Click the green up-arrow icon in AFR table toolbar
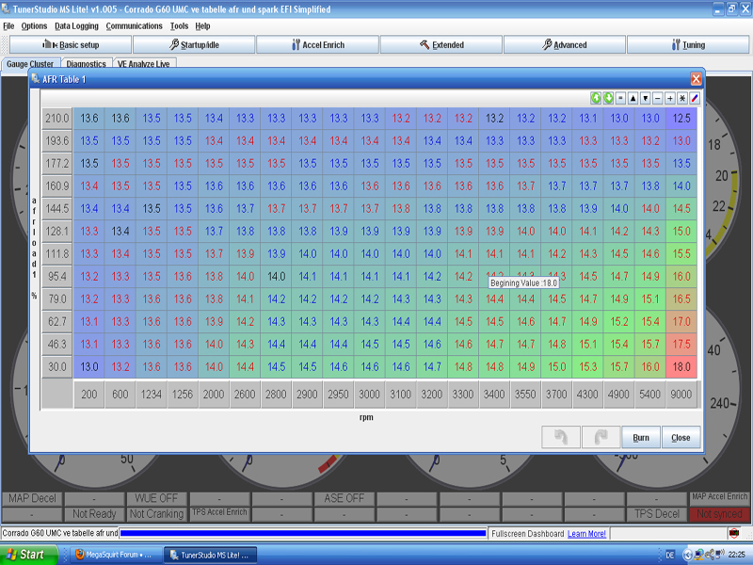 (596, 98)
